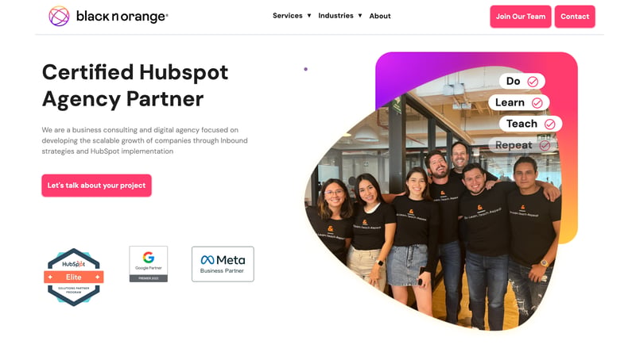
Task: Click the black n orange globe logo
Action: click(x=59, y=16)
